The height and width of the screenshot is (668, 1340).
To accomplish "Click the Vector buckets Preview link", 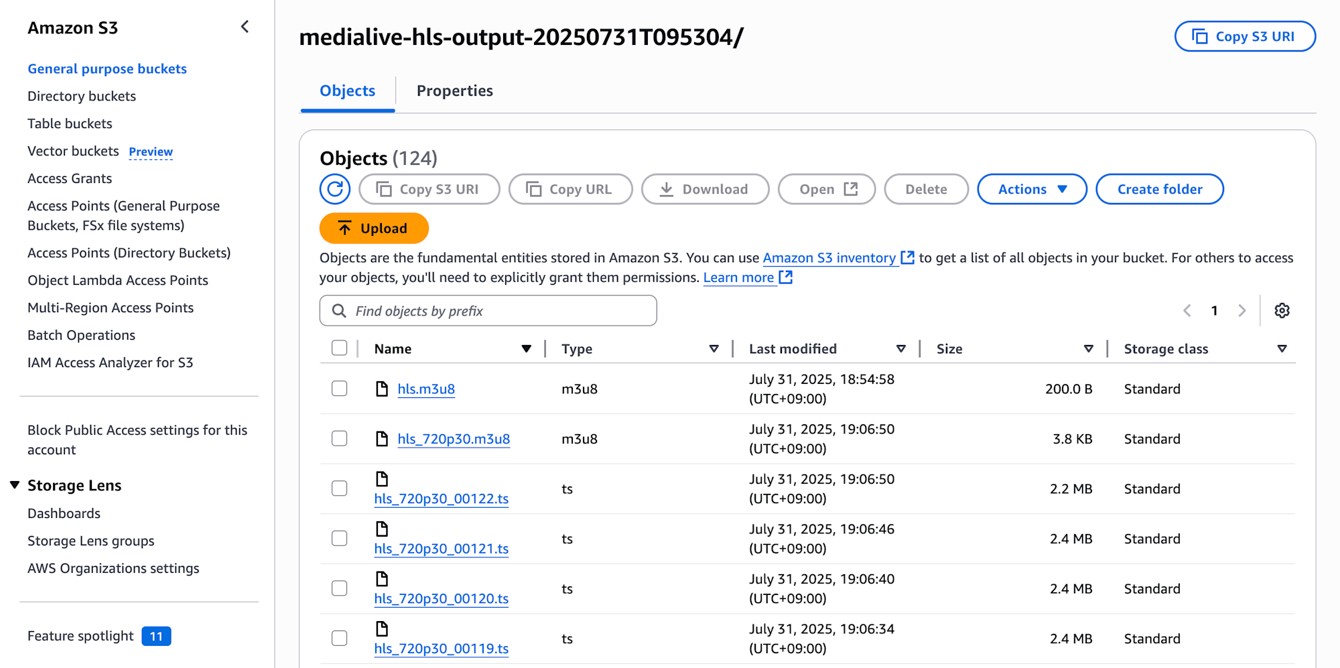I will tap(151, 151).
